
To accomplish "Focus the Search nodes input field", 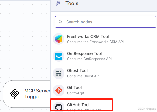I will tap(106, 22).
